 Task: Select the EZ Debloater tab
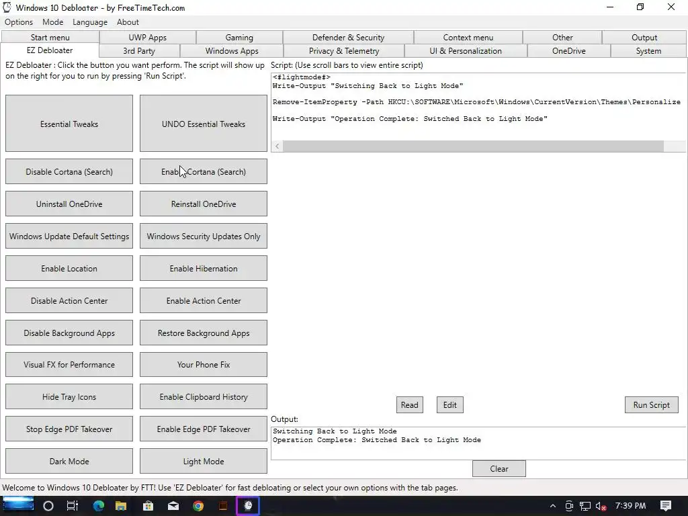point(50,50)
